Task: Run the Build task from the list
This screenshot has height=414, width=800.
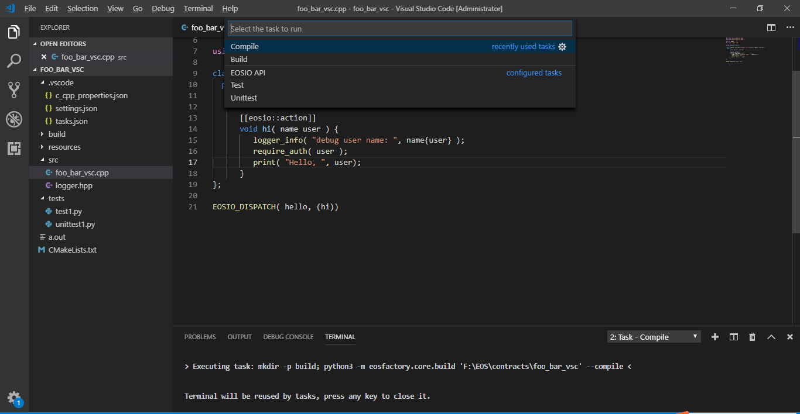Action: tap(400, 59)
